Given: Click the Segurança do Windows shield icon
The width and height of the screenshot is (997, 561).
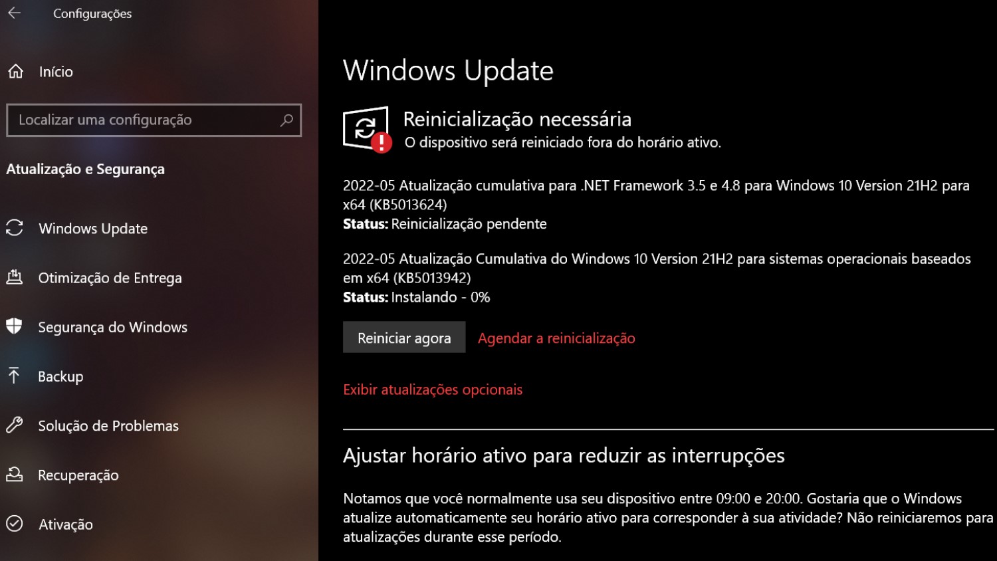Looking at the screenshot, I should click(x=14, y=326).
